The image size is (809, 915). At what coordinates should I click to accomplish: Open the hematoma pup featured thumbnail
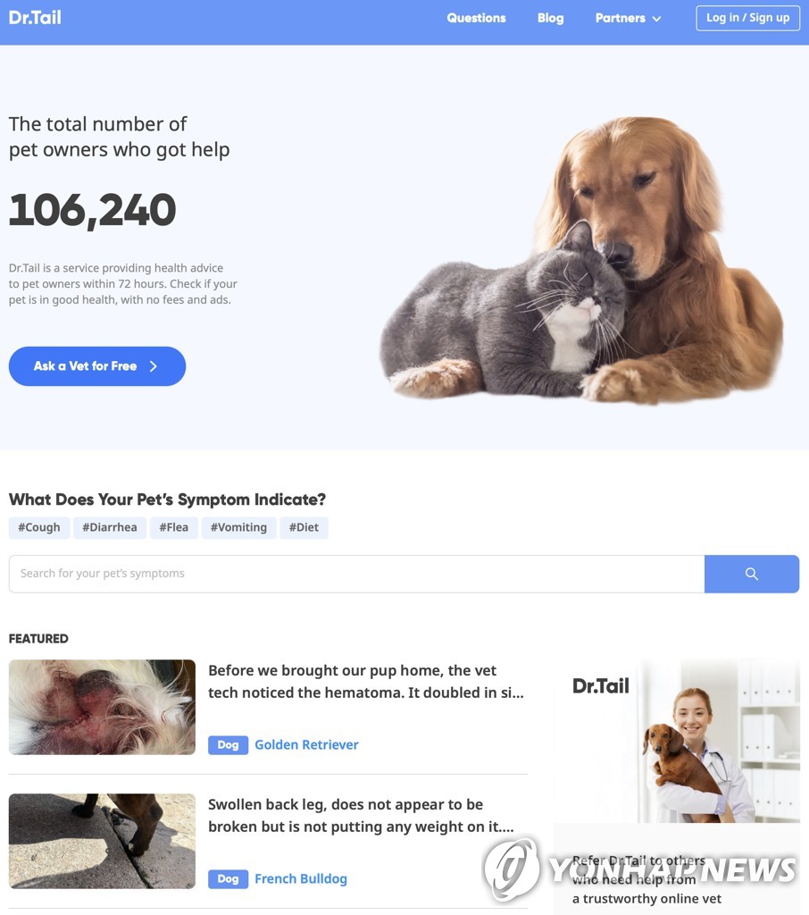pyautogui.click(x=102, y=707)
